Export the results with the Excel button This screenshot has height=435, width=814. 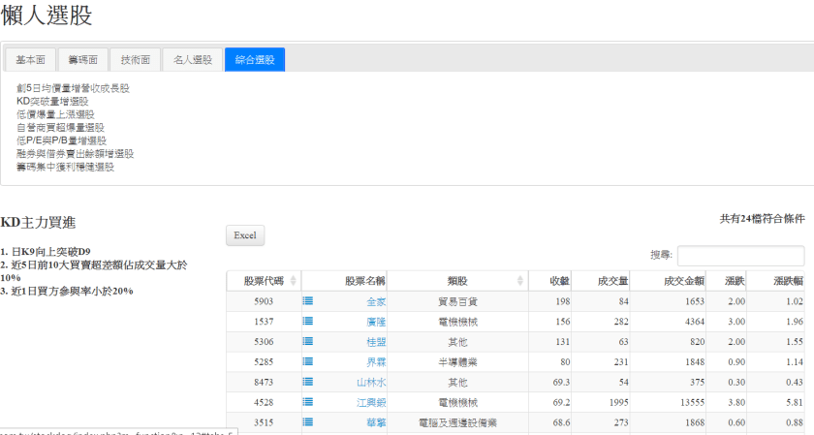coord(245,235)
